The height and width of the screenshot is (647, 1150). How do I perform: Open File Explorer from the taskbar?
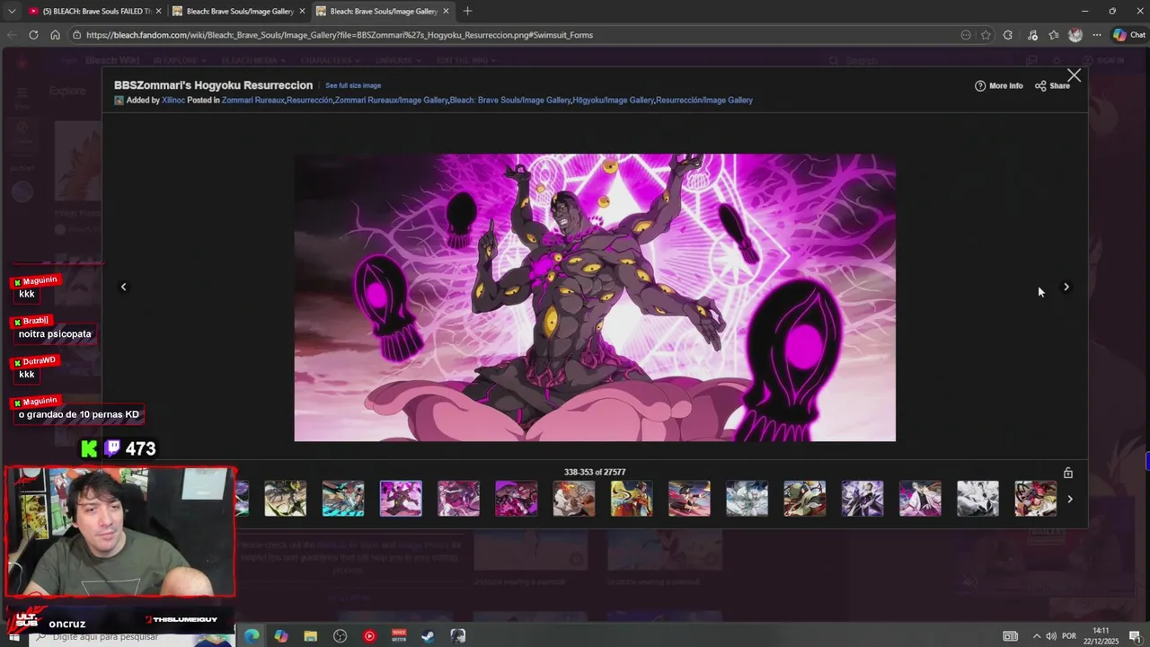(x=311, y=636)
